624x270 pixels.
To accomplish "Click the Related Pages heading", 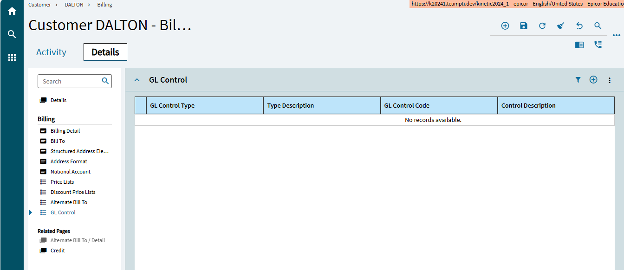I will coord(54,231).
